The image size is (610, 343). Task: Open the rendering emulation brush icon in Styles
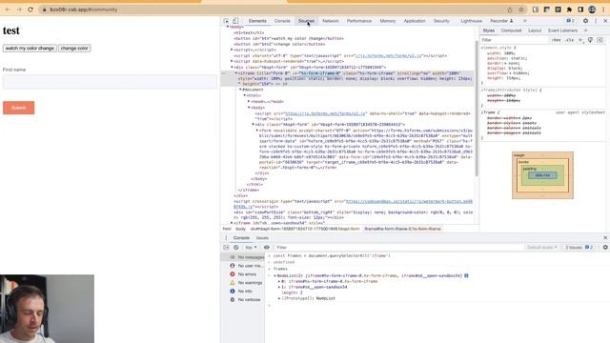click(x=590, y=40)
